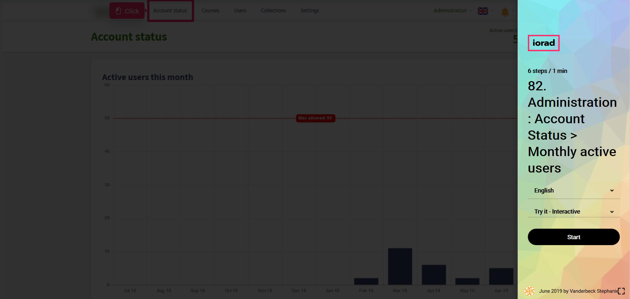Expand the Administration menu
Viewport: 630px width, 299px height.
point(450,11)
